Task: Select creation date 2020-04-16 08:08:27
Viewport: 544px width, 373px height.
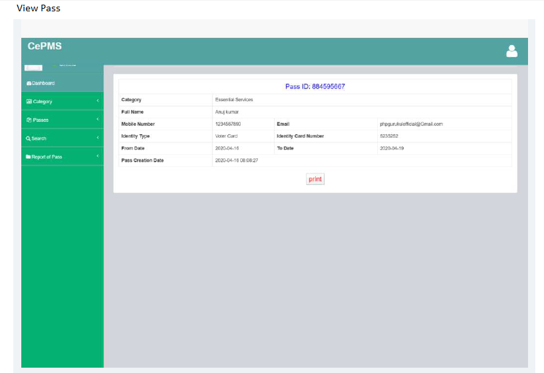Action: click(237, 160)
